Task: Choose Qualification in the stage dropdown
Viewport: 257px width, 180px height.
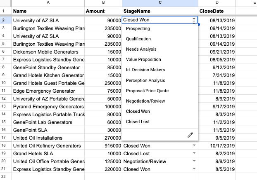Action: point(138,39)
